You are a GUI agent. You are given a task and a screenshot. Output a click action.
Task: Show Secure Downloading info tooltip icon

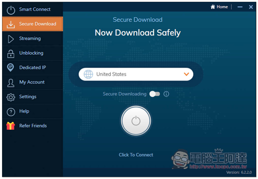point(166,94)
